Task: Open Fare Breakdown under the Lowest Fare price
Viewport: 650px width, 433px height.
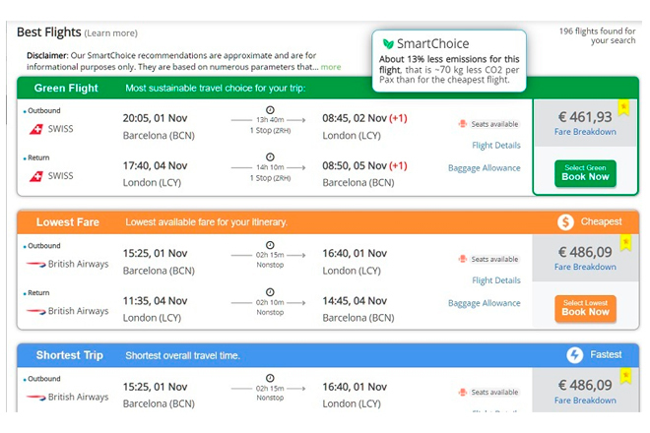Action: coord(585,267)
